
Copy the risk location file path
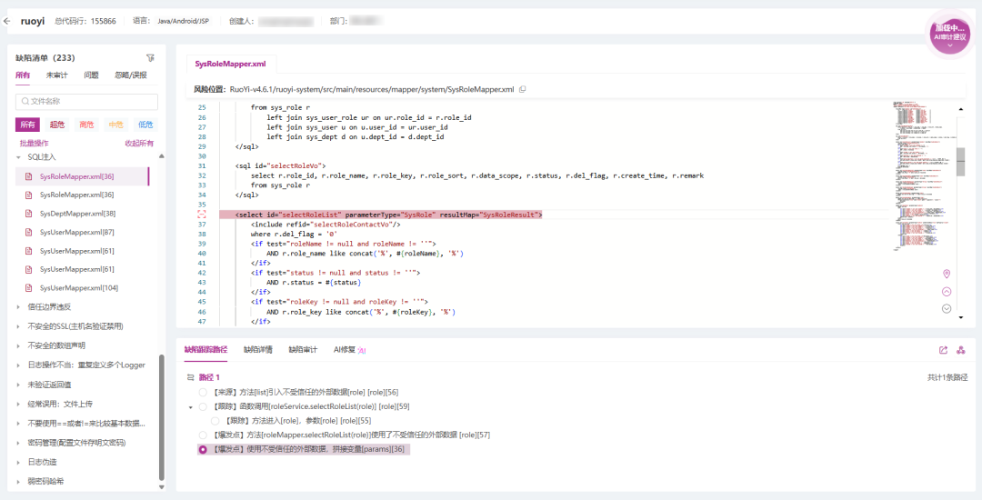click(x=522, y=90)
